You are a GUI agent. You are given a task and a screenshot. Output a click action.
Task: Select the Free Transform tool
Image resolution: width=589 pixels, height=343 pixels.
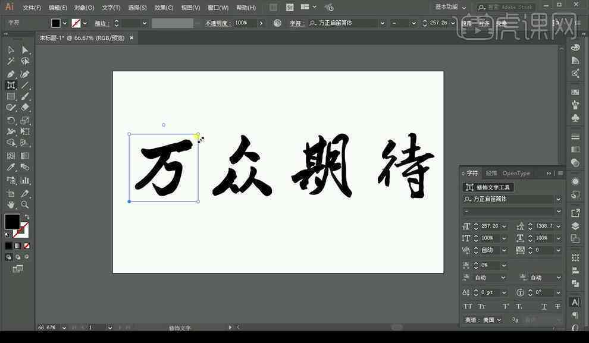point(25,131)
